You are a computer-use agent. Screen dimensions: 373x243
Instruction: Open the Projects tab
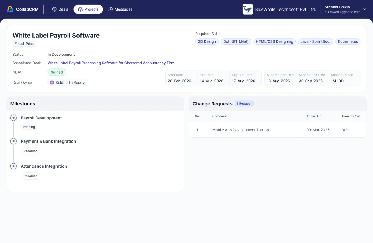[x=88, y=9]
